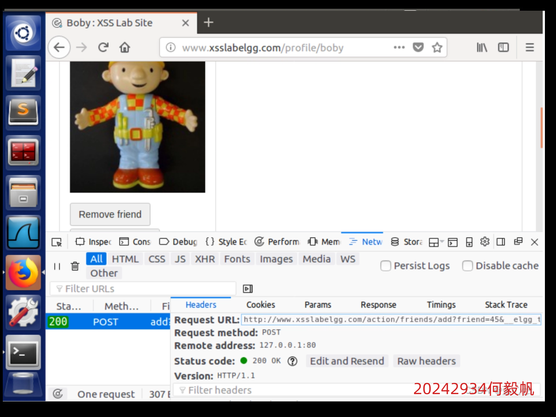Filter requests by Images
556x417 pixels.
point(276,259)
